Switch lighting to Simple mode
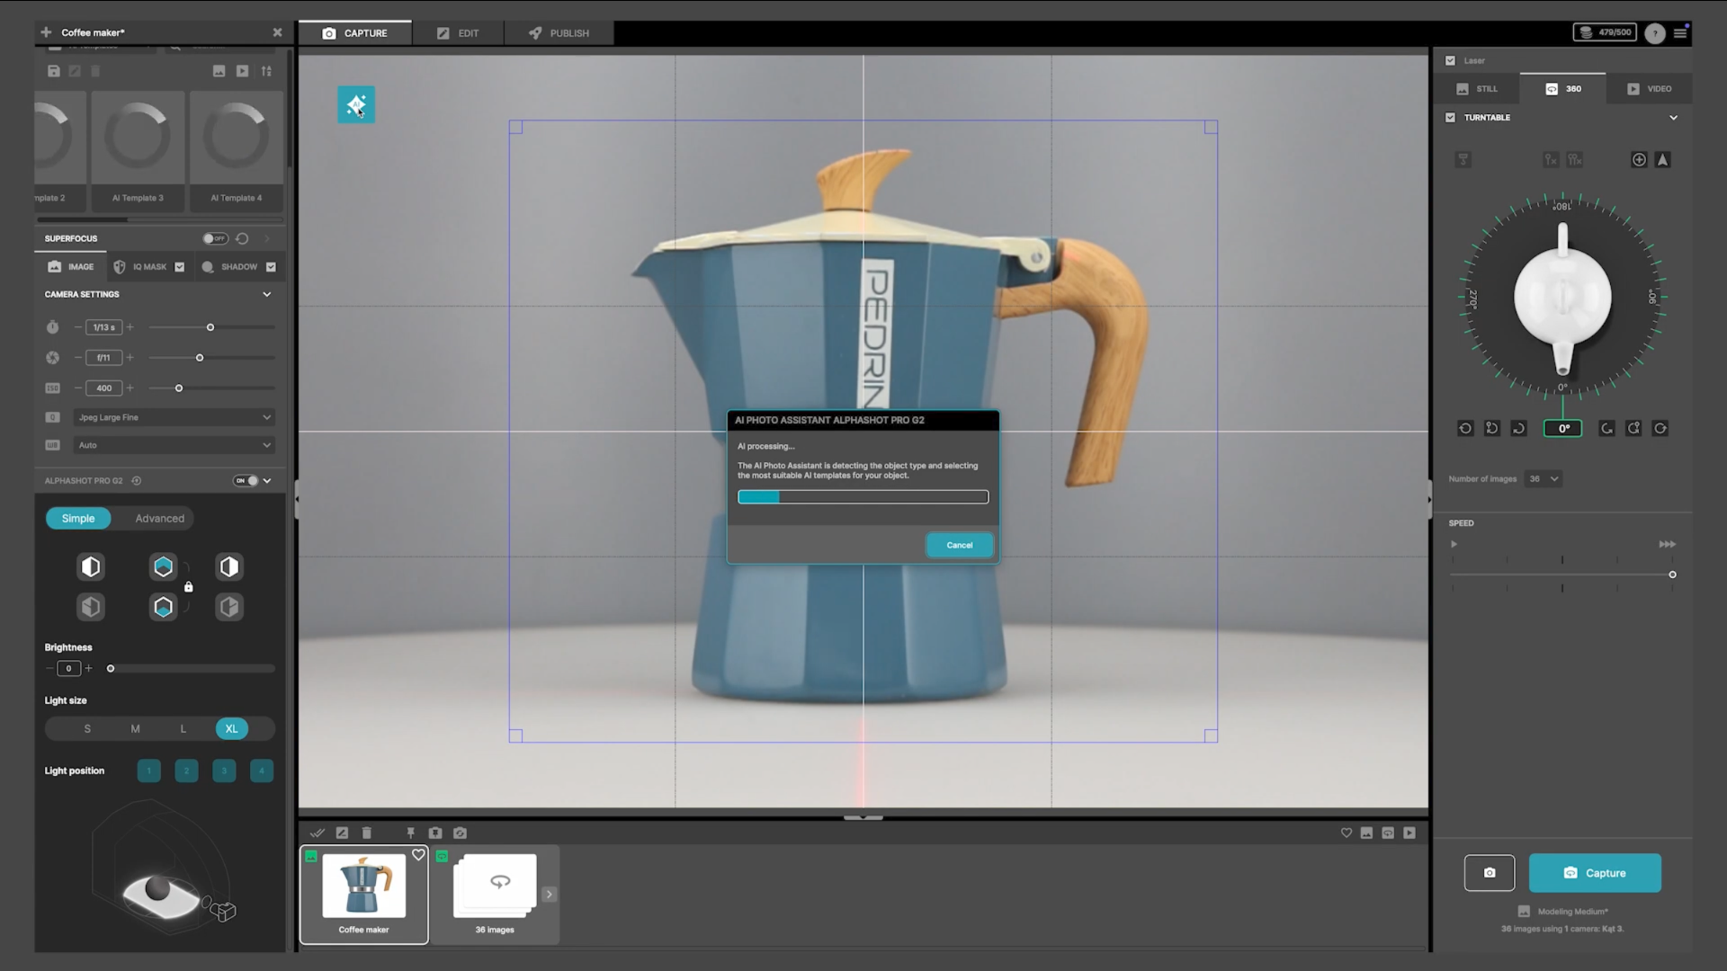Image resolution: width=1727 pixels, height=971 pixels. pos(78,519)
